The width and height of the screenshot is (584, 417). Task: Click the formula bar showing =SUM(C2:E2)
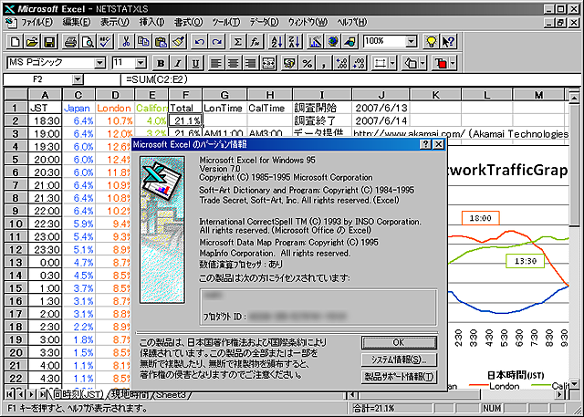click(x=350, y=79)
